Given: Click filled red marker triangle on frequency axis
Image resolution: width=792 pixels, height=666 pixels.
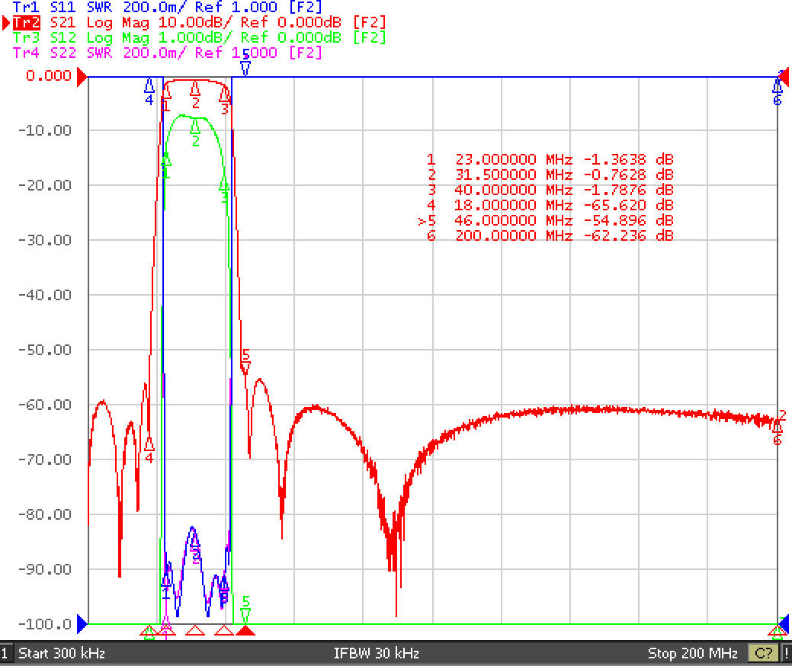Looking at the screenshot, I should 245,630.
